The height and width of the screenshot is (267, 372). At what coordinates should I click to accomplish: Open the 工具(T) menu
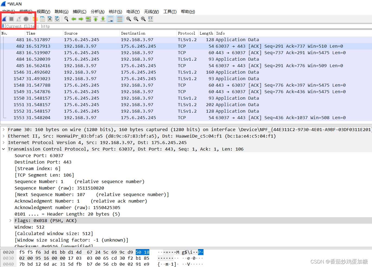(x=170, y=11)
